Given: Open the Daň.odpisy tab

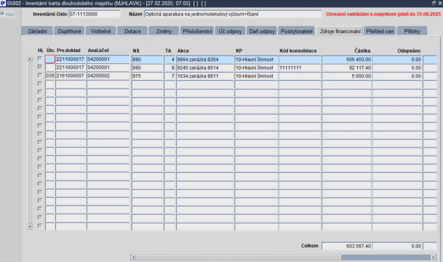Looking at the screenshot, I should click(x=262, y=31).
